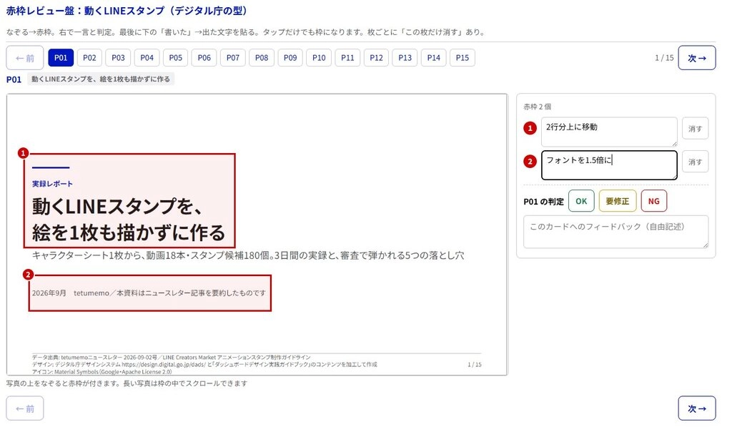Click the 実録レポート label on slide

click(52, 184)
